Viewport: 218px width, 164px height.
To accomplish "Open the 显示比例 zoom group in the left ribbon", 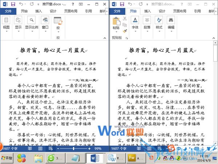I will pyautogui.click(x=32, y=24).
